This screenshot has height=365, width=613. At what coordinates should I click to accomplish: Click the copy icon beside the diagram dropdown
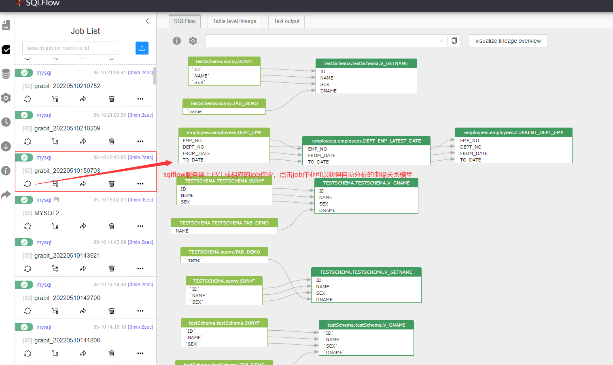pos(454,41)
